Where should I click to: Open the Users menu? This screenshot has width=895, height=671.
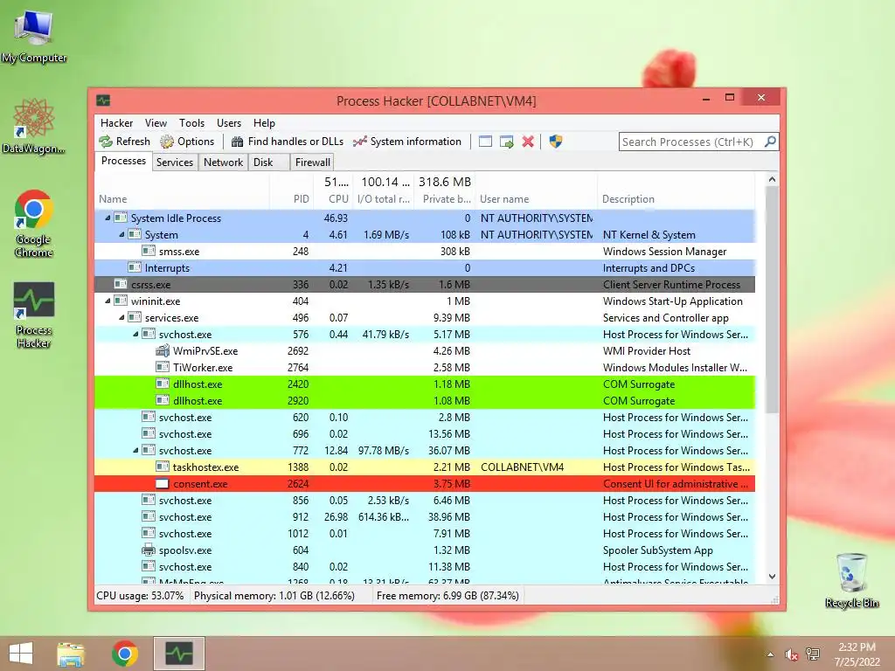tap(229, 123)
